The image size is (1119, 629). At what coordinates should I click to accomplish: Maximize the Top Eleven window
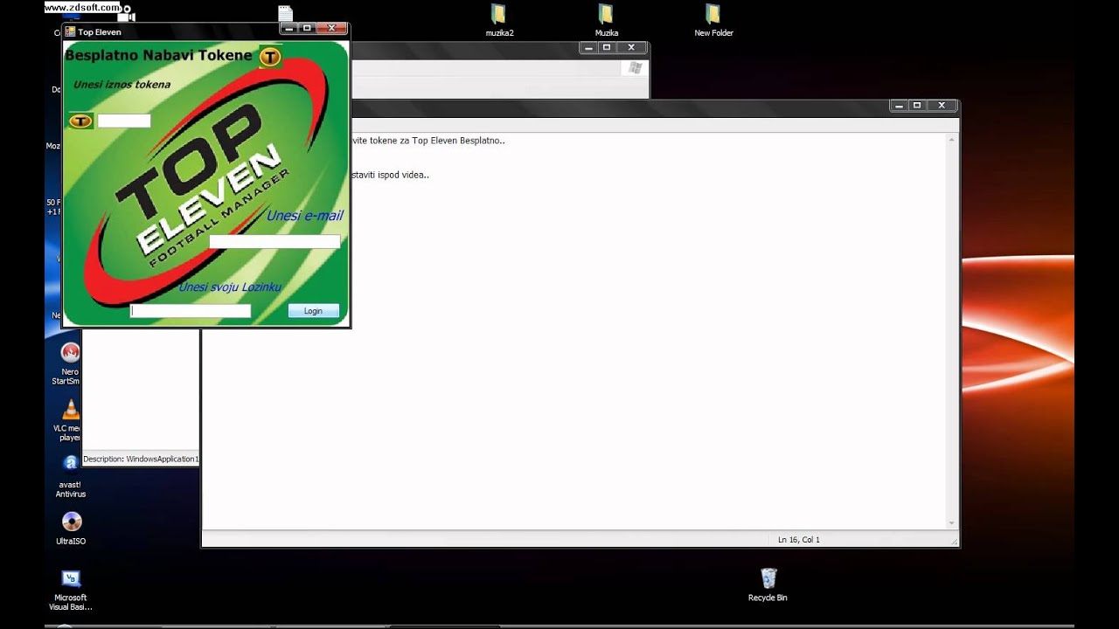(x=307, y=28)
